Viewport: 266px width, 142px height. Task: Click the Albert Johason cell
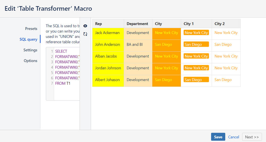click(107, 80)
